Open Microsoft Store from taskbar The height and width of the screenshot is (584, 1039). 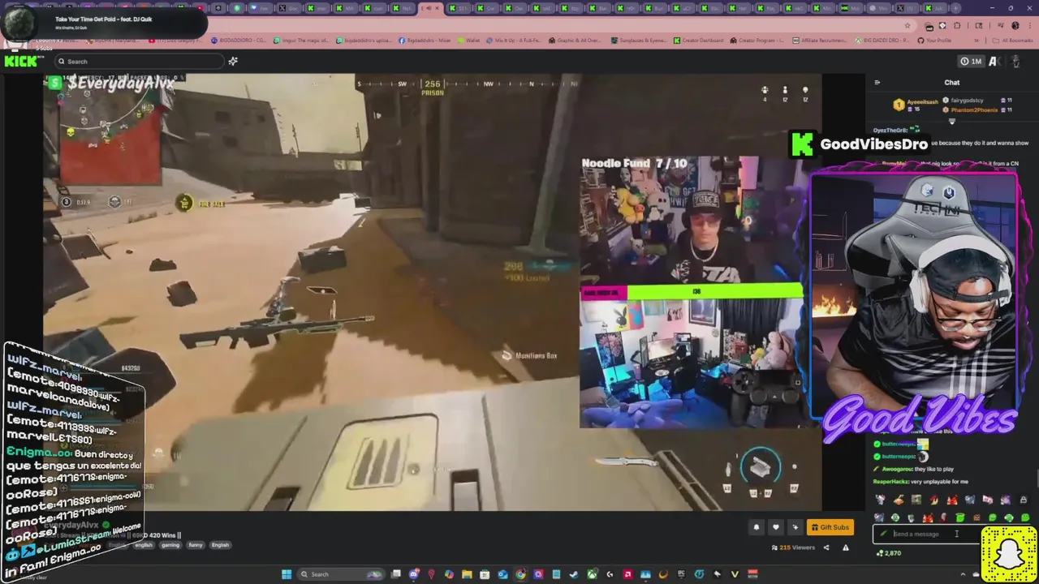tap(485, 574)
